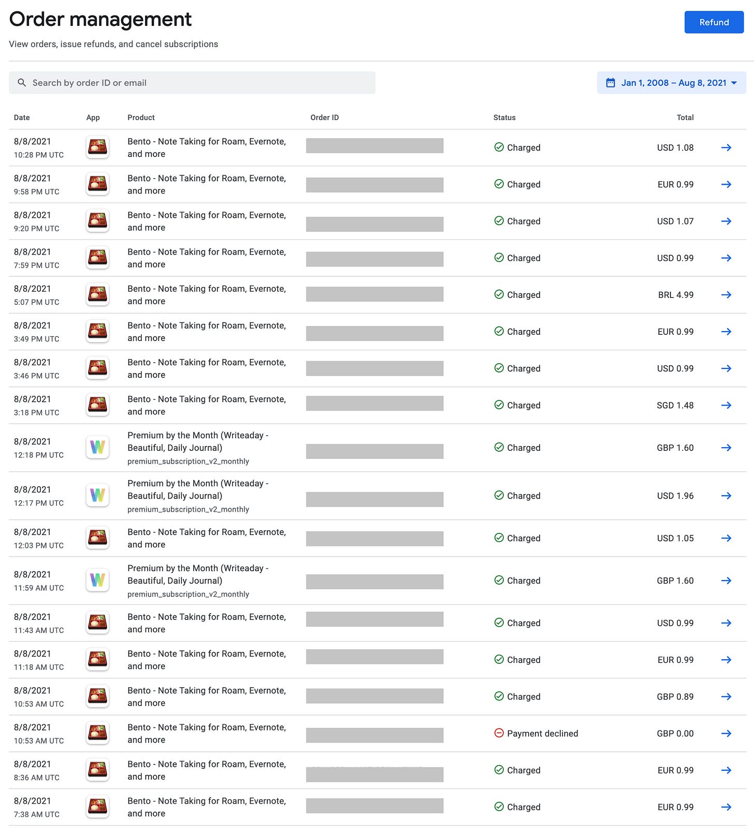Click the 8:36 AM UTC timestamp
754x833 pixels.
(x=36, y=777)
